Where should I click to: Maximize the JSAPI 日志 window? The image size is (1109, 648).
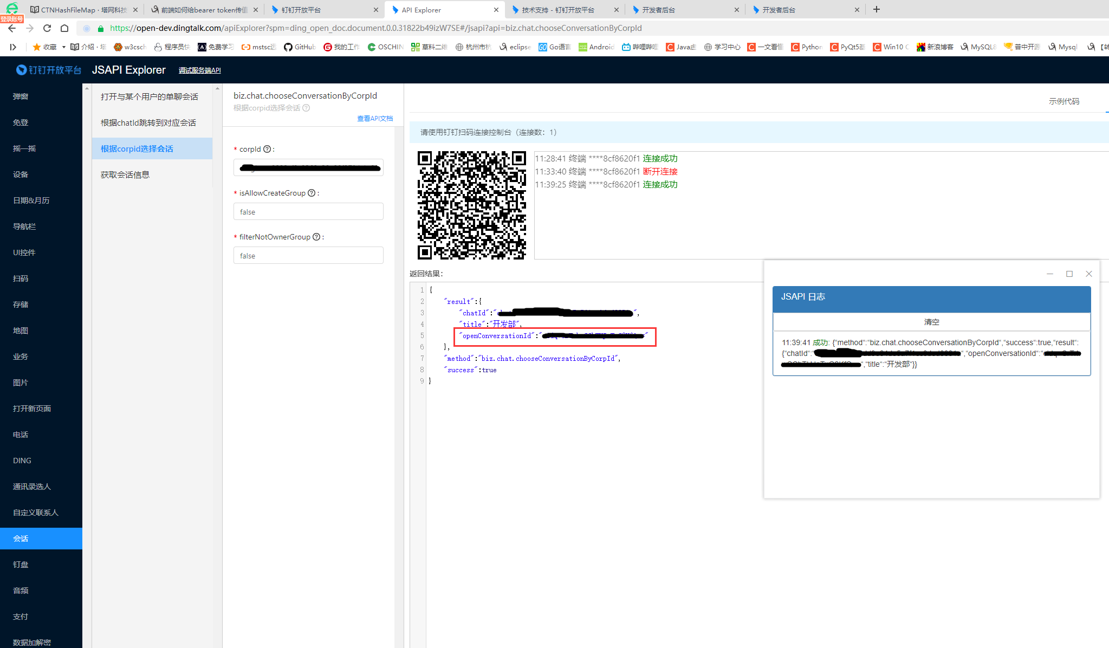click(1069, 274)
